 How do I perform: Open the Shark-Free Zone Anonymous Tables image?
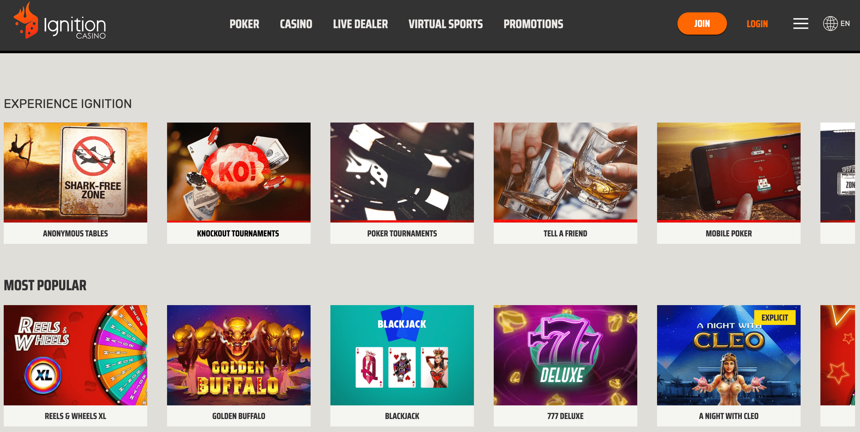coord(75,172)
